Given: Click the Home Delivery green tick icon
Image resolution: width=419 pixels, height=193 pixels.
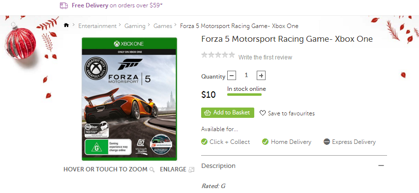Looking at the screenshot, I should click(266, 142).
